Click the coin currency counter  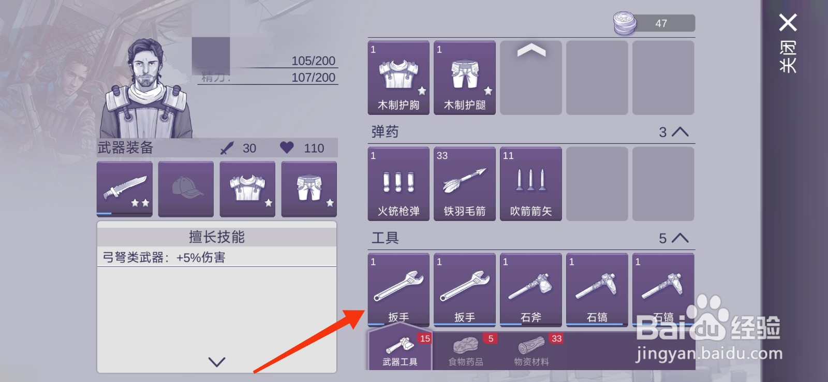pyautogui.click(x=654, y=23)
